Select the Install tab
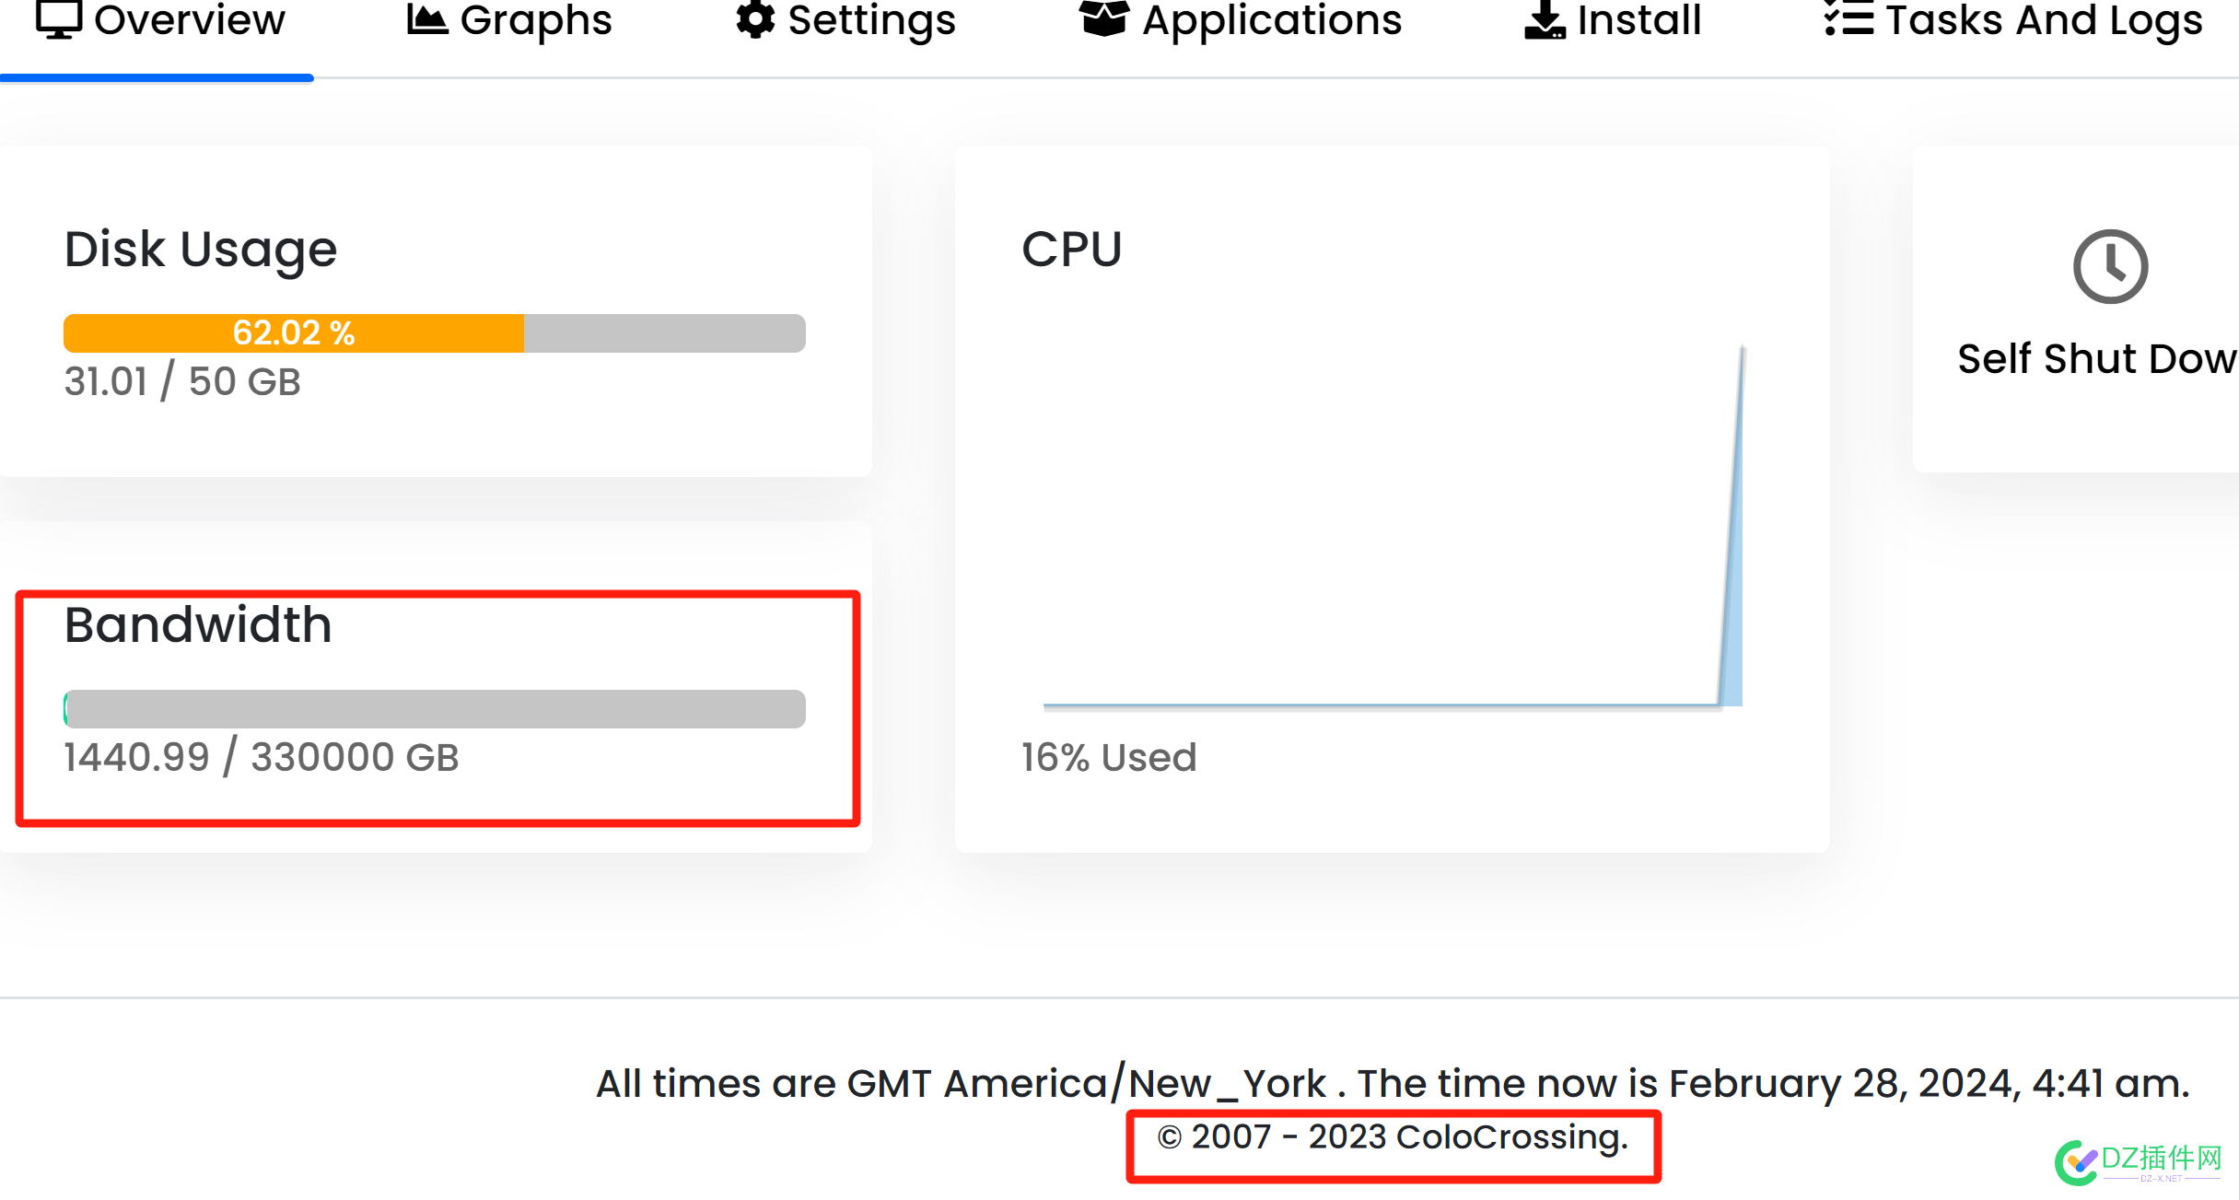This screenshot has height=1200, width=2239. coord(1612,20)
